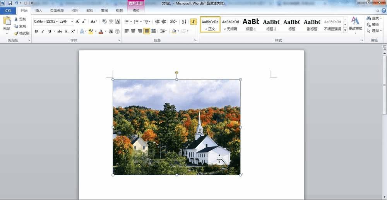387x200 pixels.
Task: Click the Subscript icon
Action: click(67, 31)
